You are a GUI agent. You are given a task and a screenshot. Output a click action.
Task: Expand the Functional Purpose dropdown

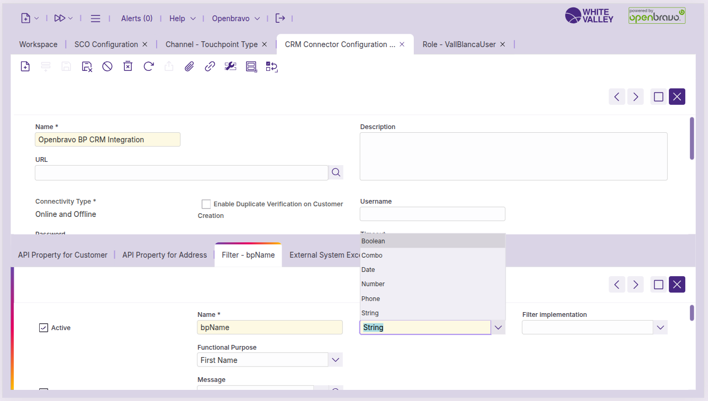(335, 360)
